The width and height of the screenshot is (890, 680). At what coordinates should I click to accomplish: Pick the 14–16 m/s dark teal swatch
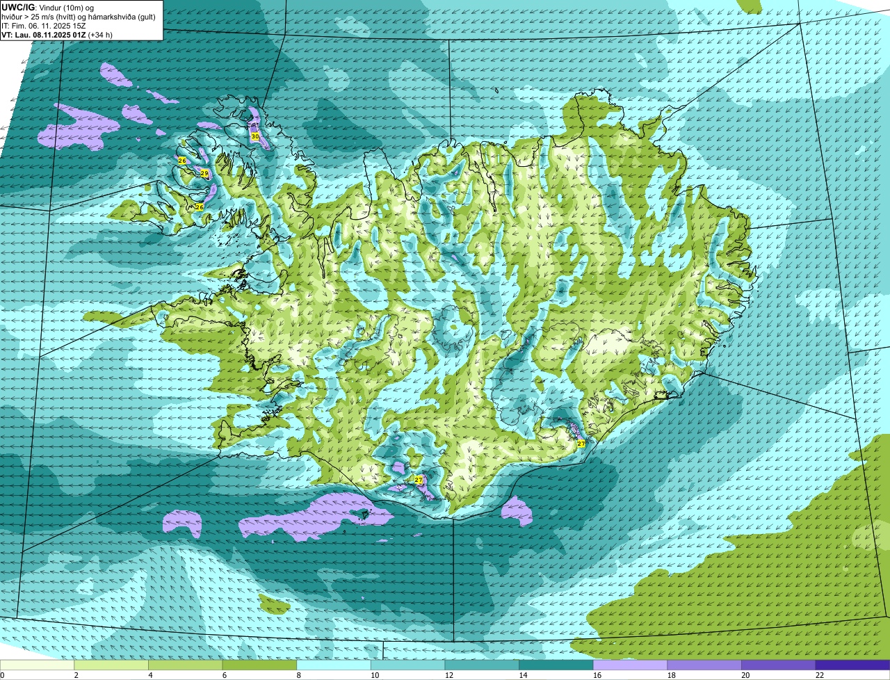click(556, 665)
